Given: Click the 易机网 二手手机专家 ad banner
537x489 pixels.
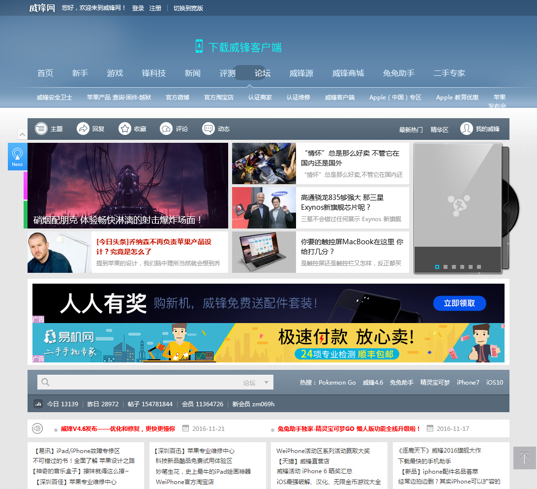Looking at the screenshot, I should point(268,343).
